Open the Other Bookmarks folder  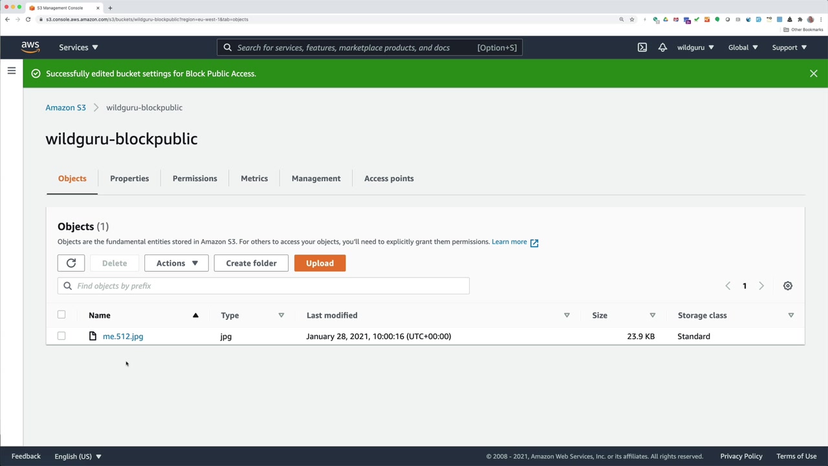(x=803, y=30)
